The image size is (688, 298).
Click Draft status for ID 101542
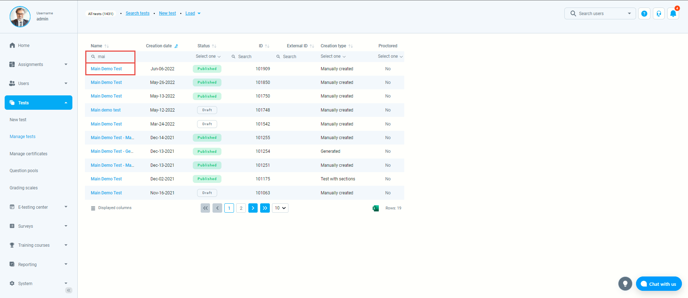(207, 124)
